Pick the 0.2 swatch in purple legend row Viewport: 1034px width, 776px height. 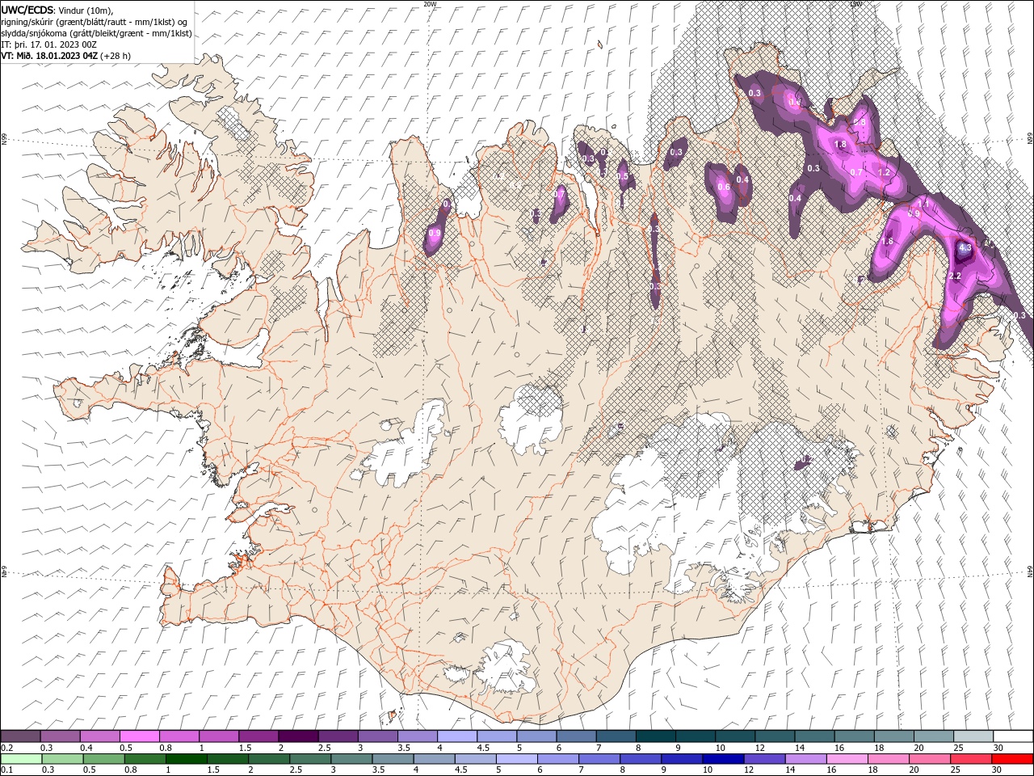21,736
